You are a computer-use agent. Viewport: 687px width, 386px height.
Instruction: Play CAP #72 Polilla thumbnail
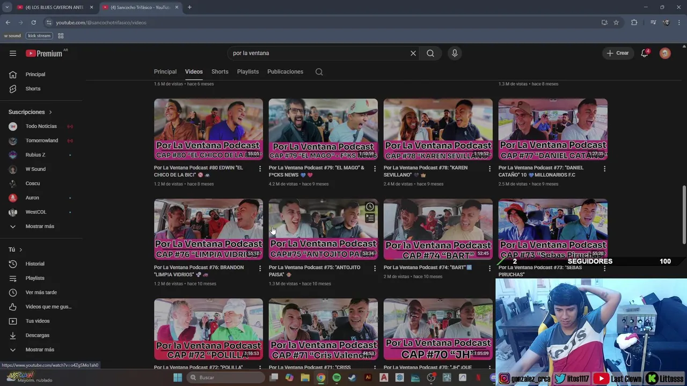click(x=208, y=329)
